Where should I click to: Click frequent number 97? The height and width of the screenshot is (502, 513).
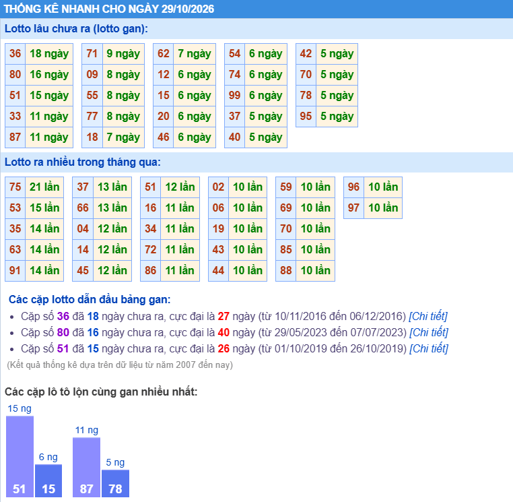tap(354, 208)
